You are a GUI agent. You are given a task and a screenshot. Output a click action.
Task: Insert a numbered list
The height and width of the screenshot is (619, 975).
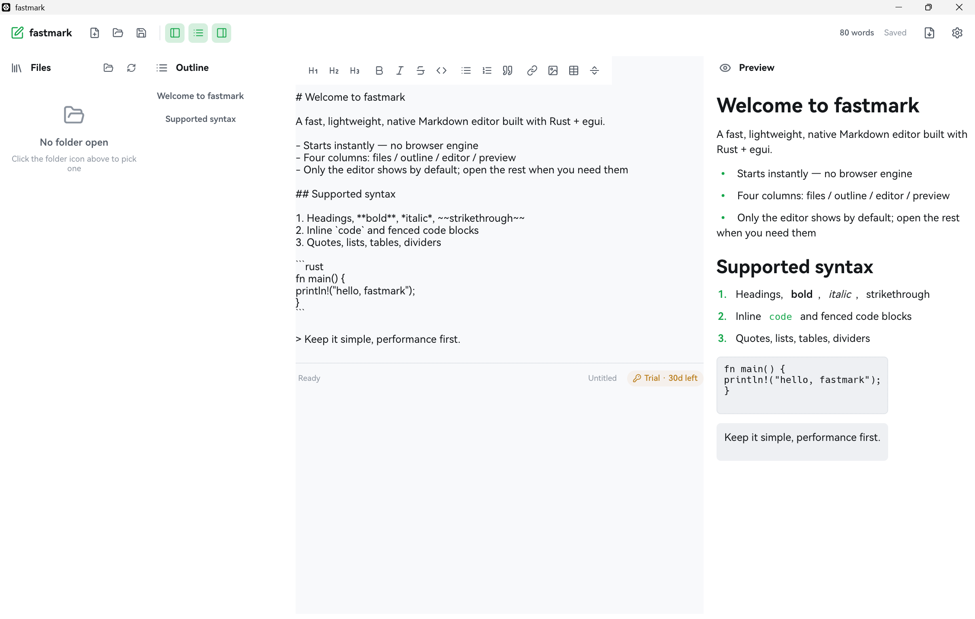click(487, 70)
